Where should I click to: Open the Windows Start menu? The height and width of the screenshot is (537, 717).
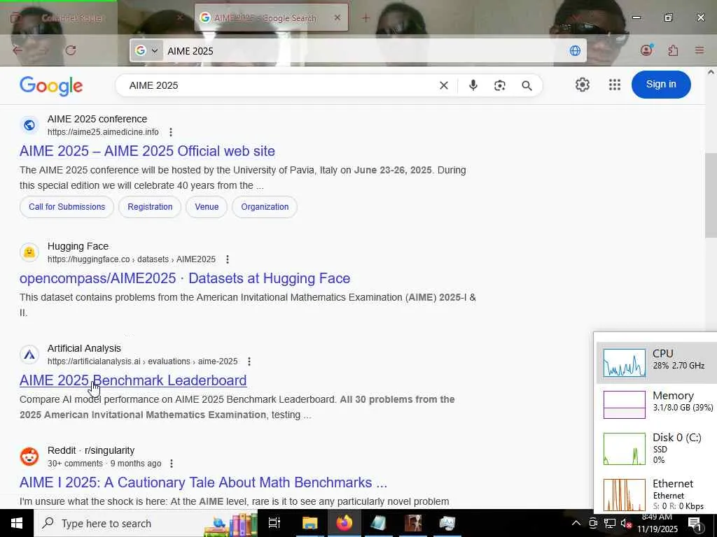(x=17, y=523)
